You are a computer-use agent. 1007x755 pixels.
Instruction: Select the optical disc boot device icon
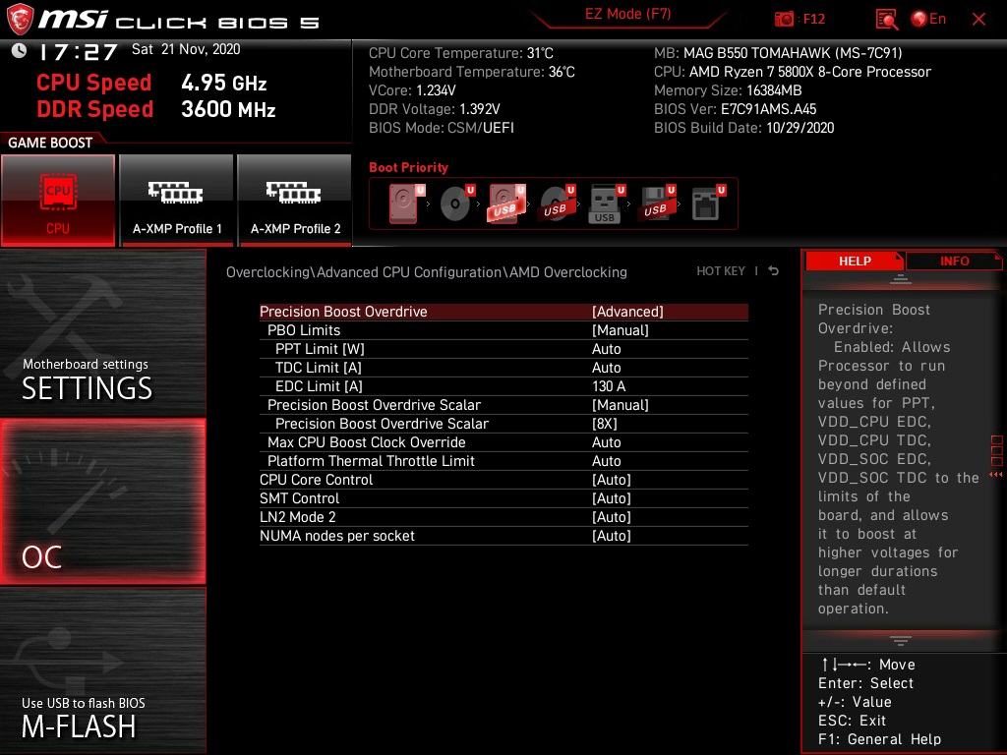(457, 203)
